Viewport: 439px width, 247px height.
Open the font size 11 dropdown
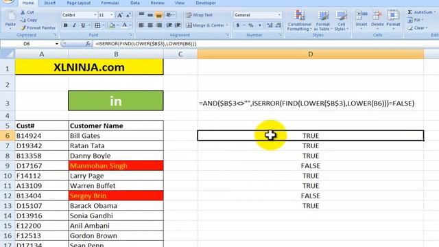pyautogui.click(x=111, y=15)
